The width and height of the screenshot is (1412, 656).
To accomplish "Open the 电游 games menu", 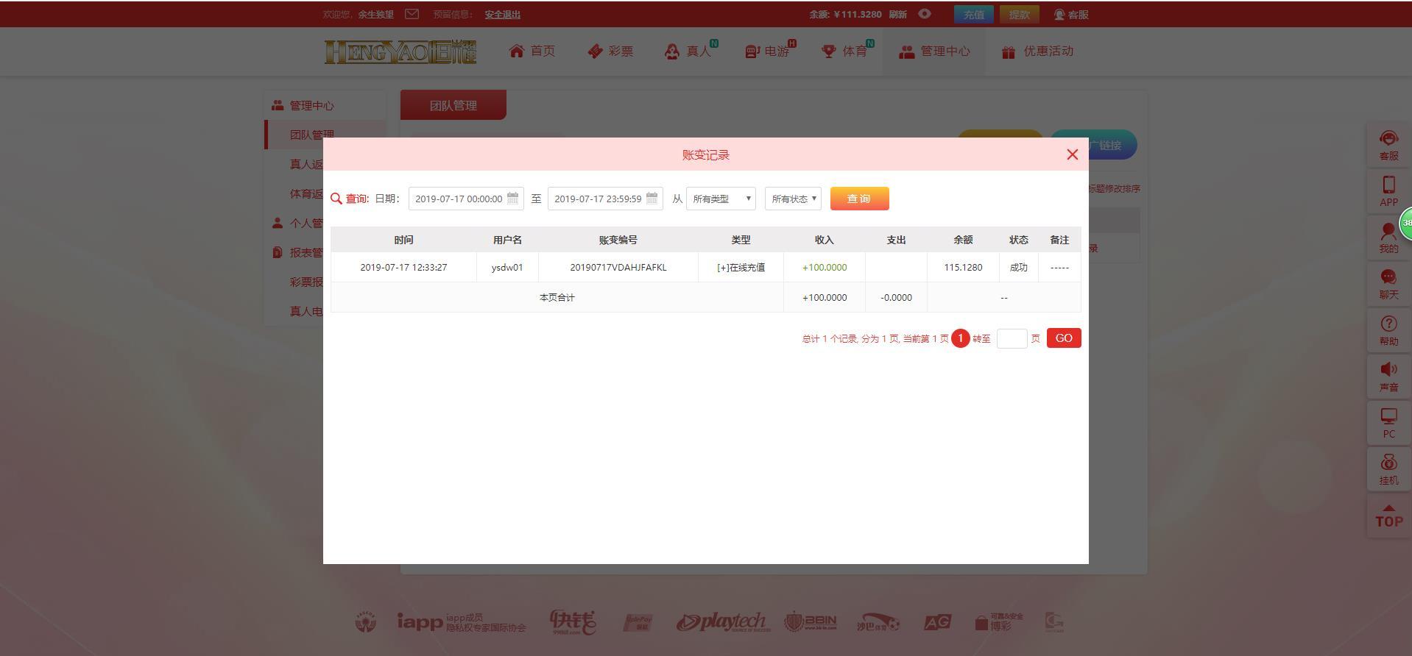I will pos(768,51).
